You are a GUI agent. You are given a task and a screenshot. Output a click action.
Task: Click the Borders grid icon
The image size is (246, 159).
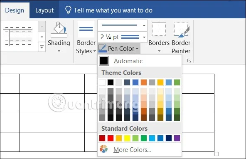coord(159,29)
